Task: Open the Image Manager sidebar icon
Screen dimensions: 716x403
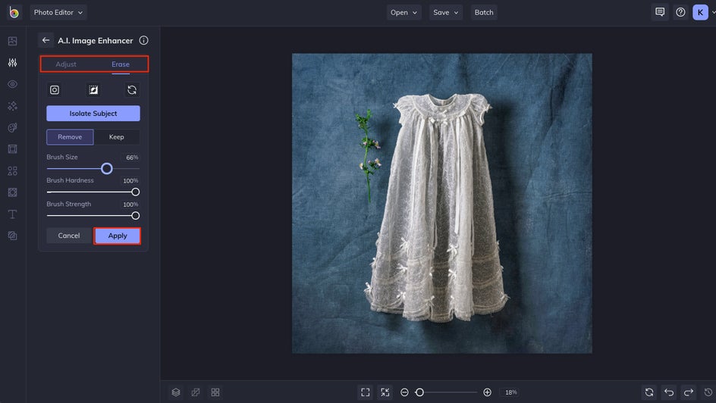Action: pos(13,41)
